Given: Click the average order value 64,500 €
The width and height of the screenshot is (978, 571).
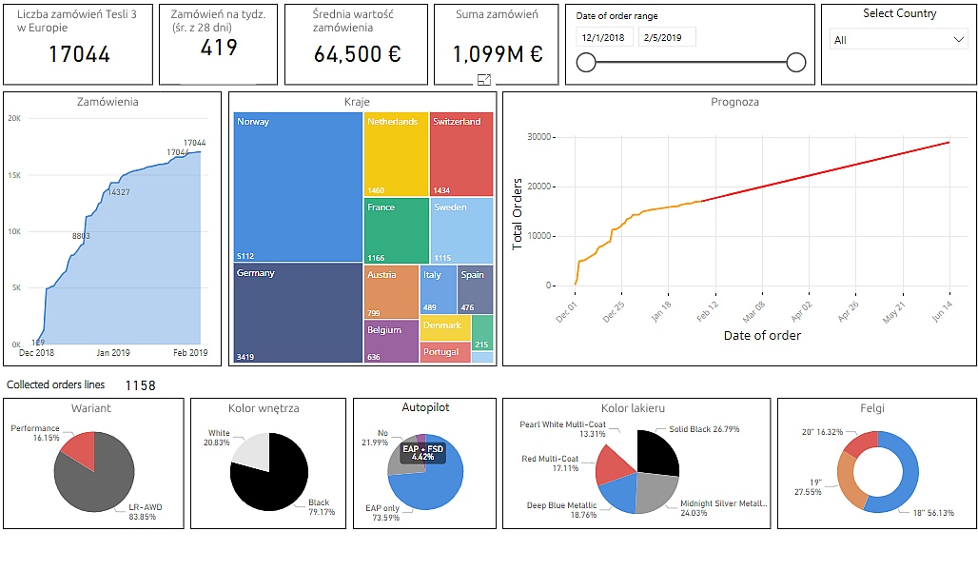Looking at the screenshot, I should click(357, 54).
